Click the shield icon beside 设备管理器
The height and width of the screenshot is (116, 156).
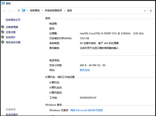3,27
